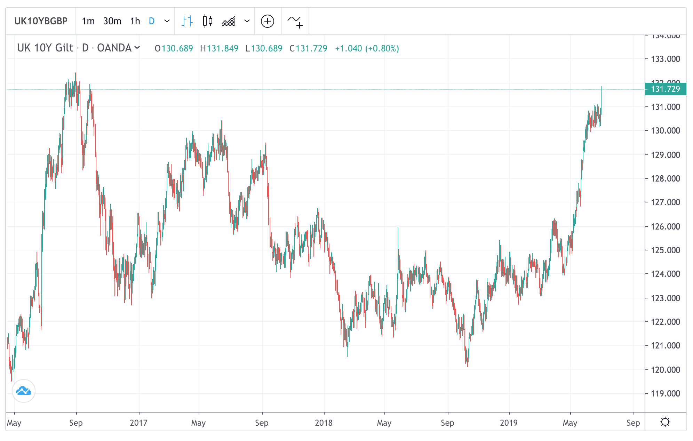
Task: Open the timeframe interval dropdown arrow
Action: (x=167, y=21)
